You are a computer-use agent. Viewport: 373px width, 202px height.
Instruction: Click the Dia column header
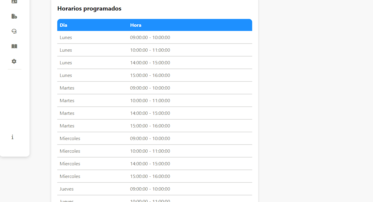64,25
